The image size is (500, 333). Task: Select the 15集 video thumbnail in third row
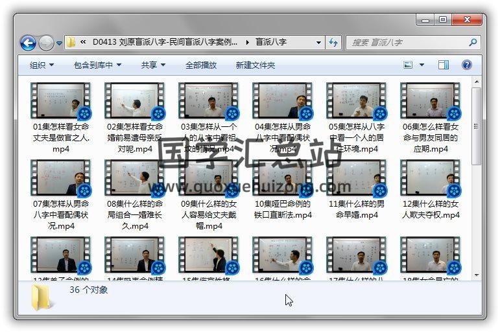[x=209, y=255]
